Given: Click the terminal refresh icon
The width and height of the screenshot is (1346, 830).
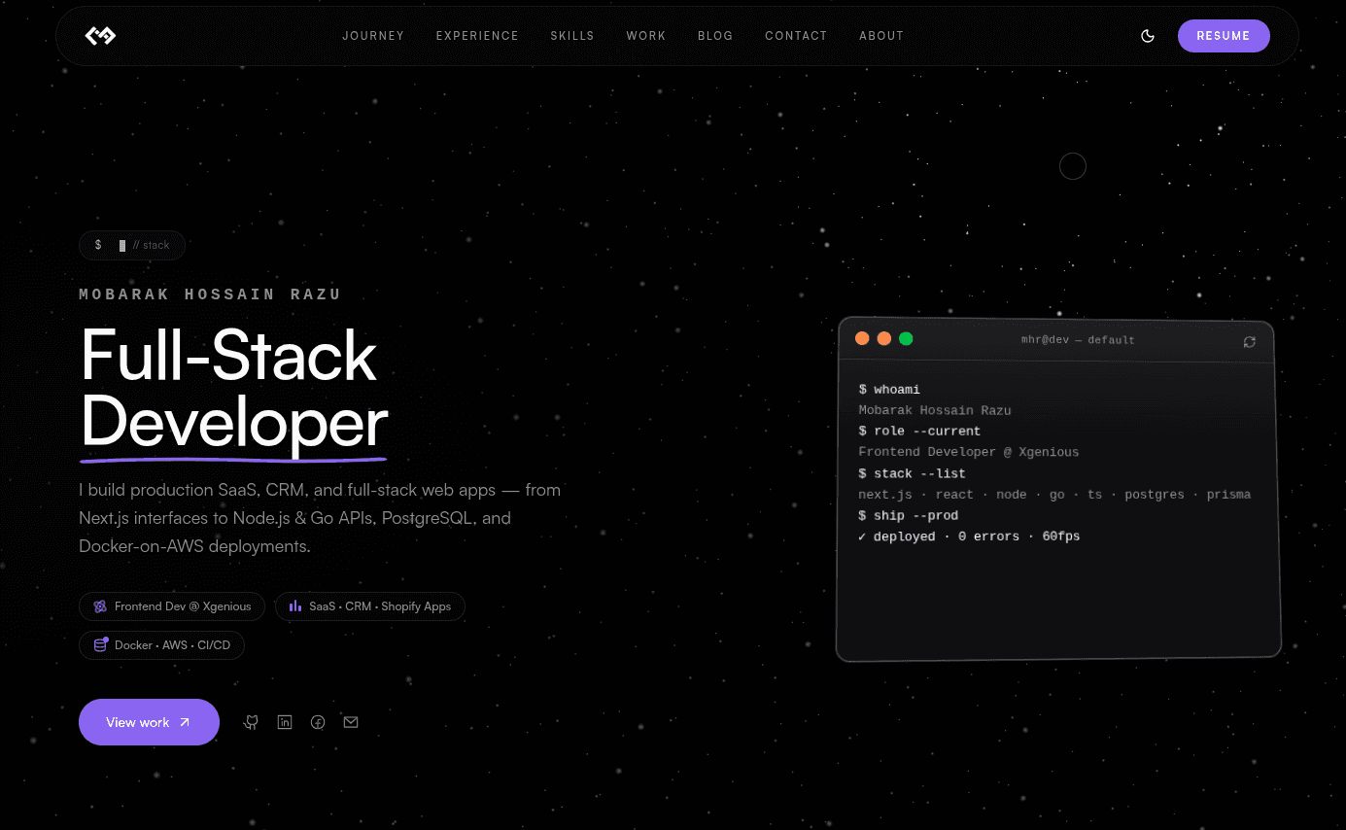Looking at the screenshot, I should pos(1250,342).
